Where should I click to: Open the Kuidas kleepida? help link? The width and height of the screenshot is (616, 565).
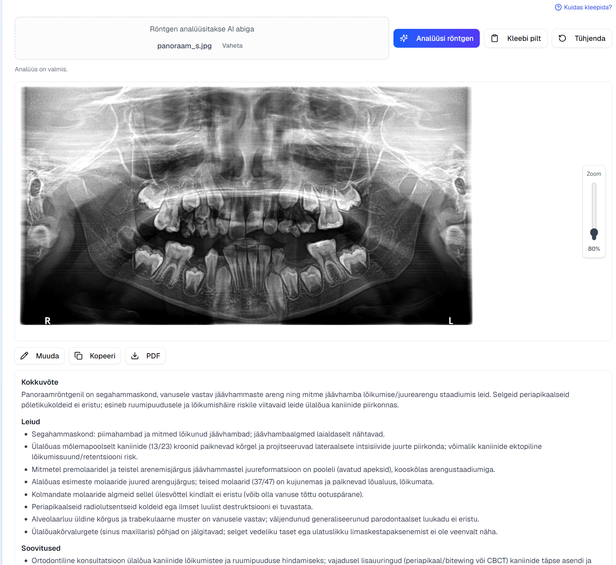click(x=587, y=7)
